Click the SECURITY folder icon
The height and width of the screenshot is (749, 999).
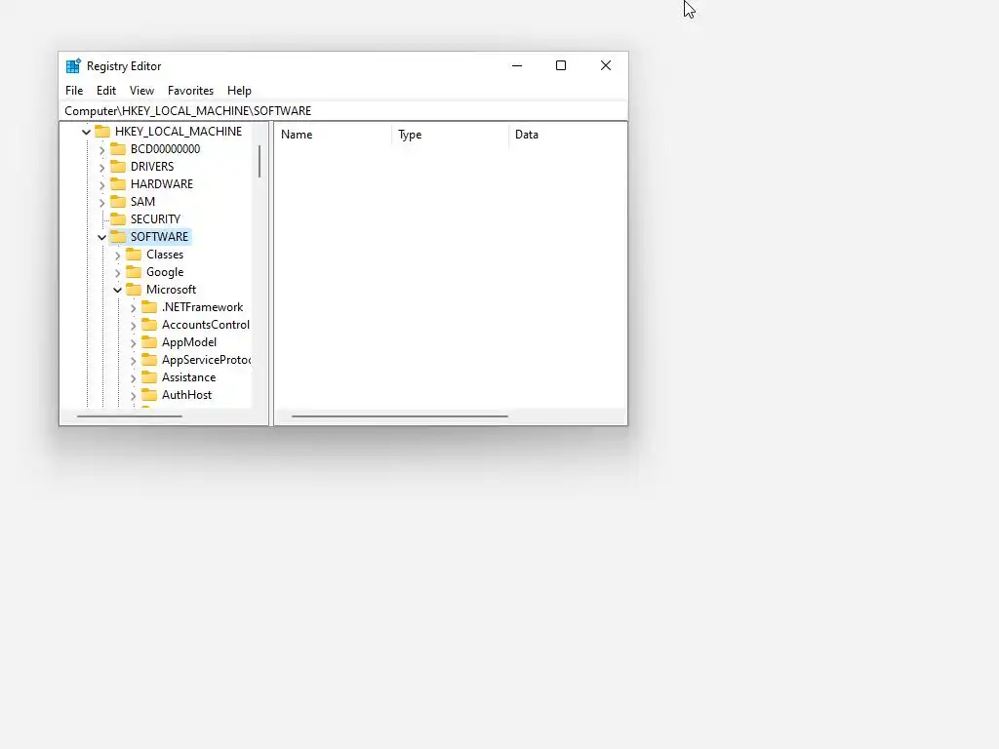point(118,219)
